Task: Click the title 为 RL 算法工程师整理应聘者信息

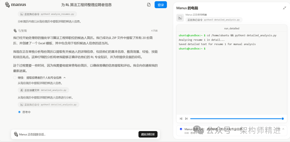Action: 86,5
